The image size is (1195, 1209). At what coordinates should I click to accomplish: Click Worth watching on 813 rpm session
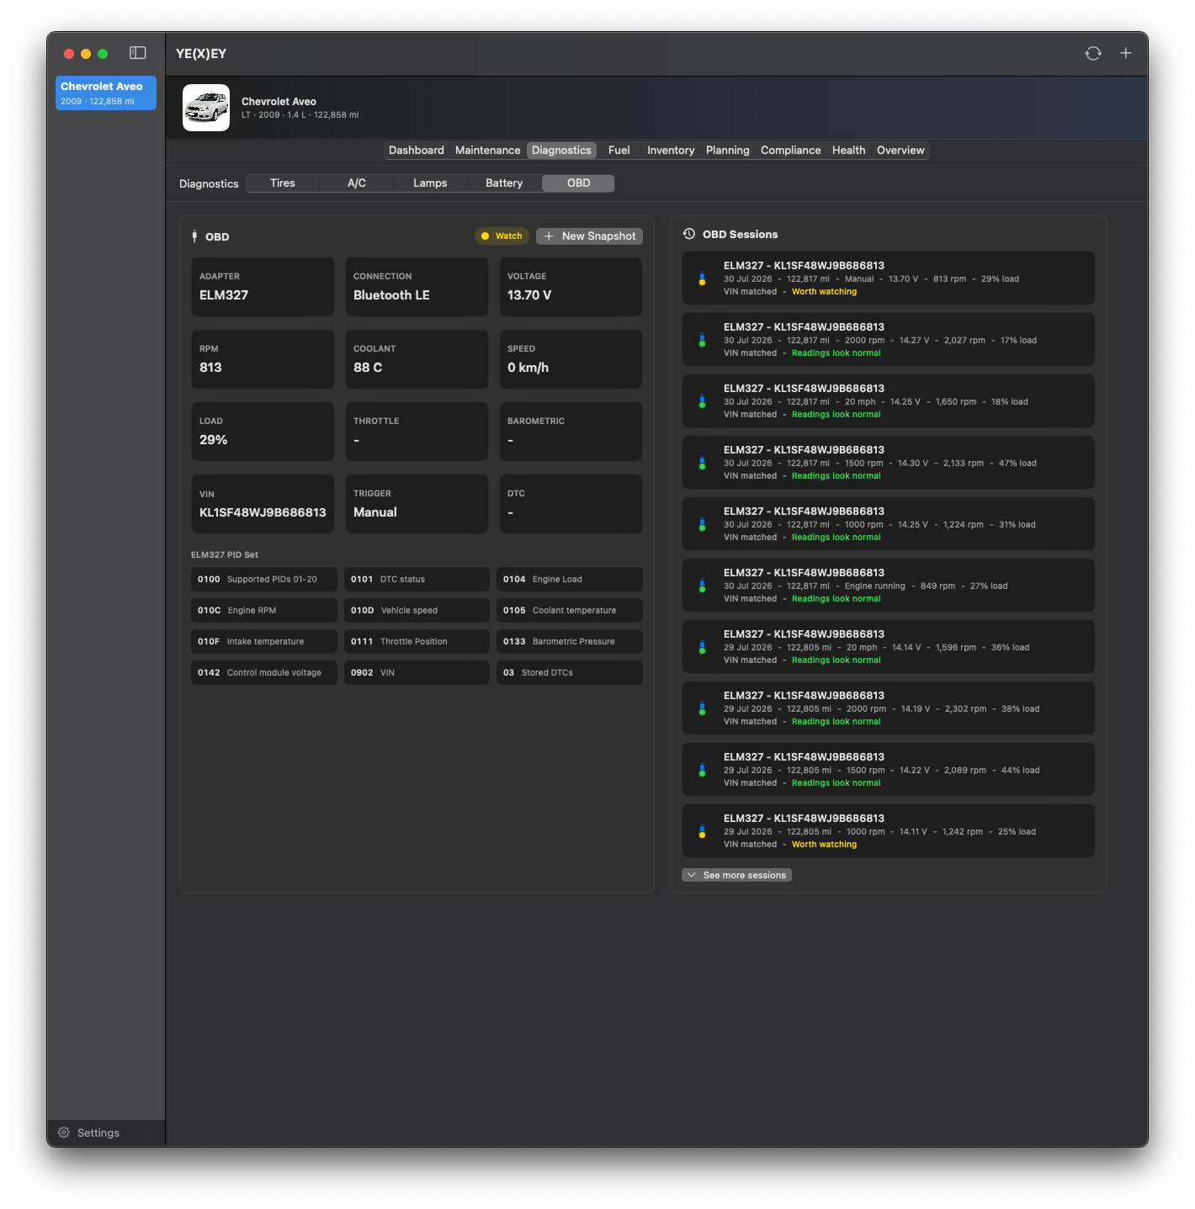[824, 292]
